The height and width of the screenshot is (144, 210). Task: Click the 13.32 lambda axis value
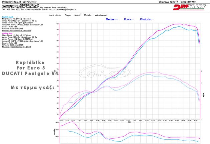click(x=57, y=129)
